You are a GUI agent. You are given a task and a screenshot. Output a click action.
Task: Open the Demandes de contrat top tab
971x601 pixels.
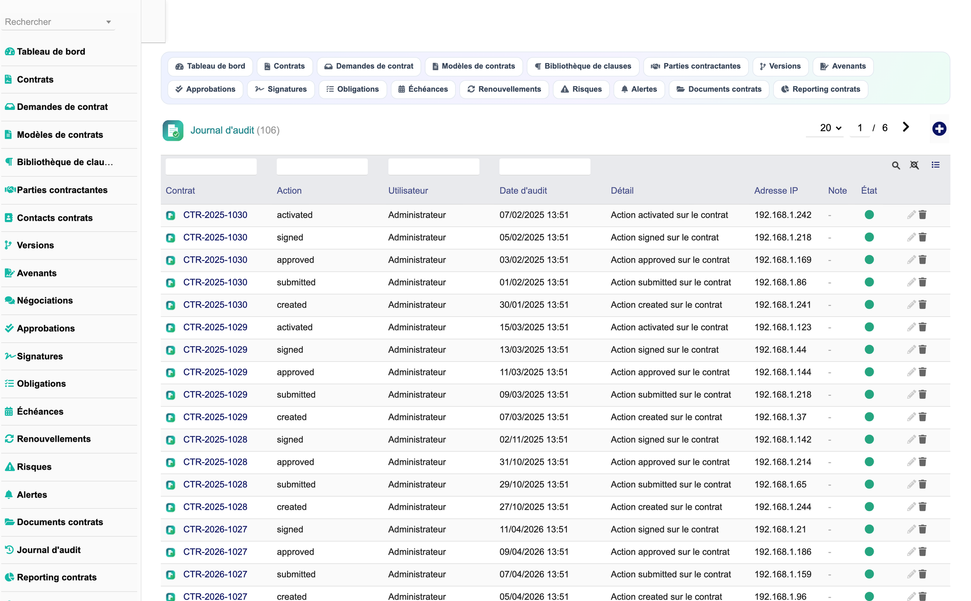point(369,66)
